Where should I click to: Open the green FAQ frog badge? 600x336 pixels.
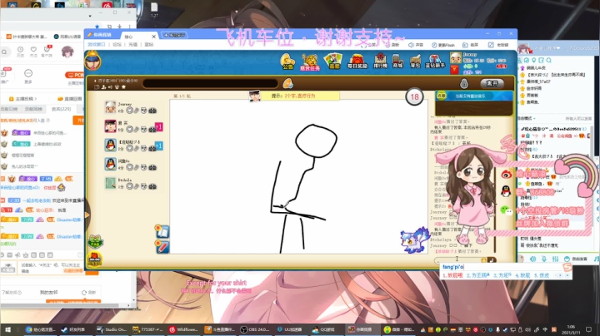coord(95,242)
